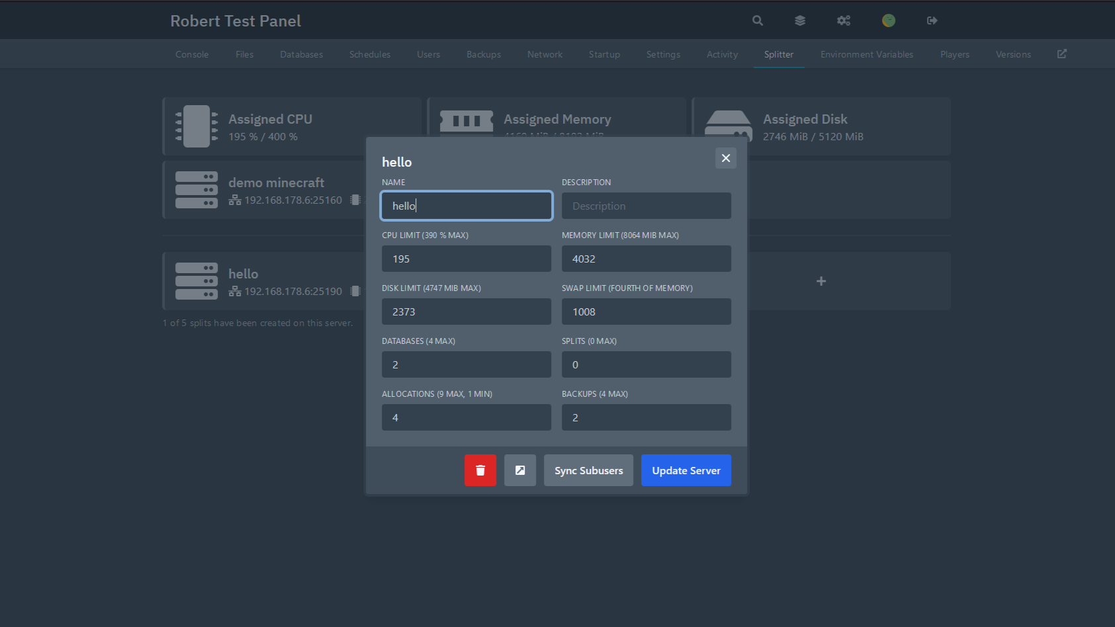1115x627 pixels.
Task: Click the open-server icon button beside Sync Subusers
Action: 520,470
